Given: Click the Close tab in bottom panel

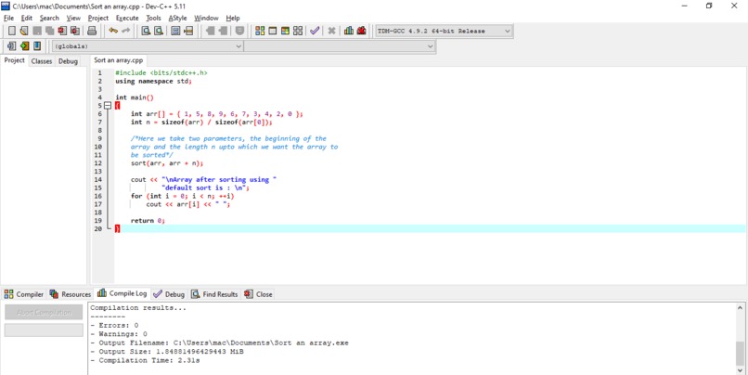Looking at the screenshot, I should [258, 294].
